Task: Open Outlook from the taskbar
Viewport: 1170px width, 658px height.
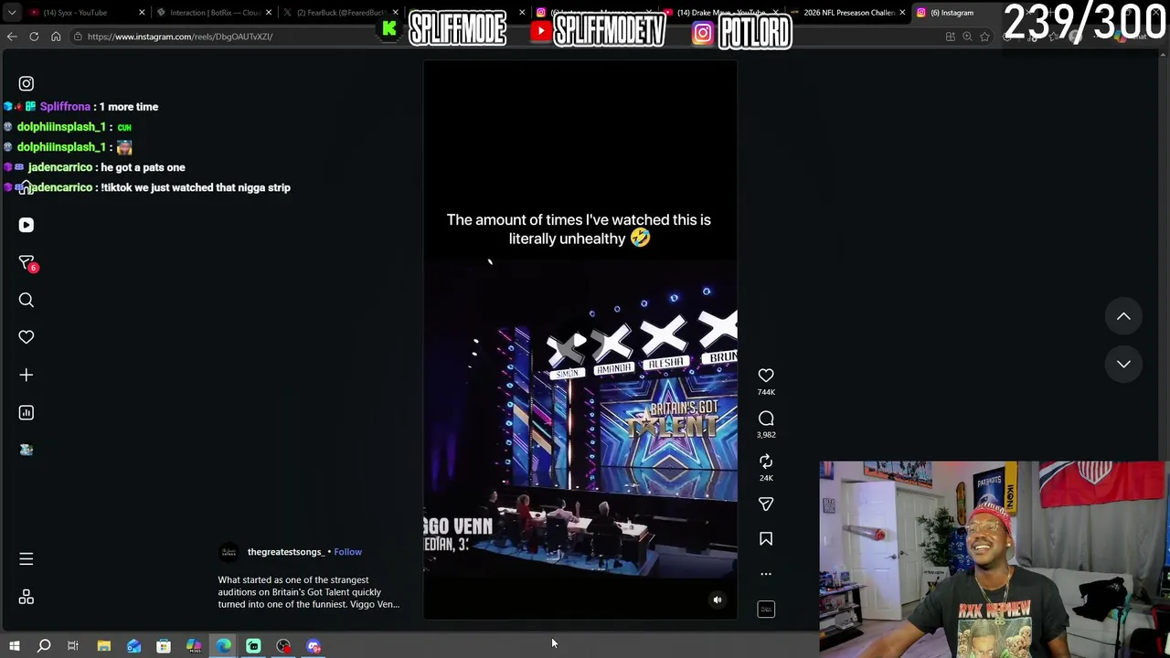Action: 133,646
